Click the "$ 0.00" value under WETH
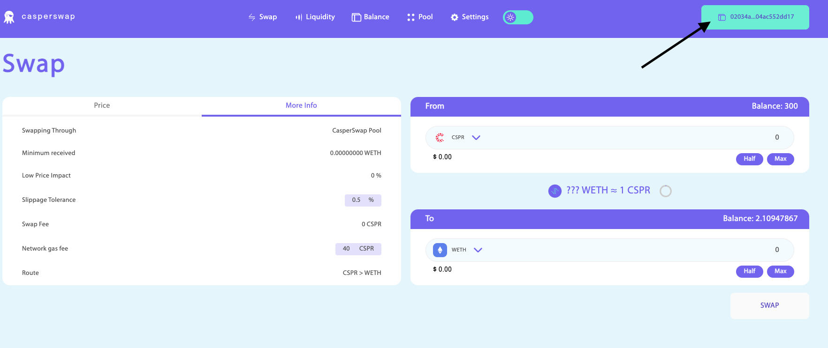Image resolution: width=828 pixels, height=348 pixels. pyautogui.click(x=442, y=270)
